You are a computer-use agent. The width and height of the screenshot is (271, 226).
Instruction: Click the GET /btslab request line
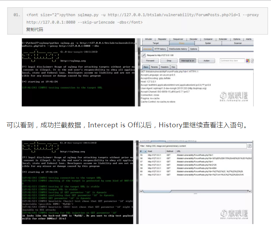(170, 72)
